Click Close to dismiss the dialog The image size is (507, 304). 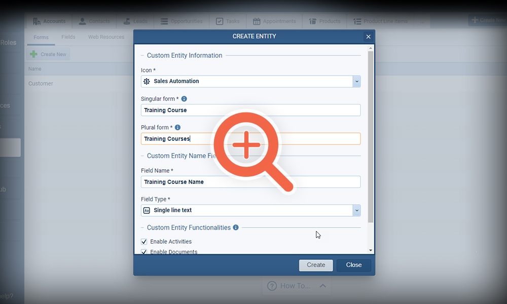pyautogui.click(x=353, y=265)
